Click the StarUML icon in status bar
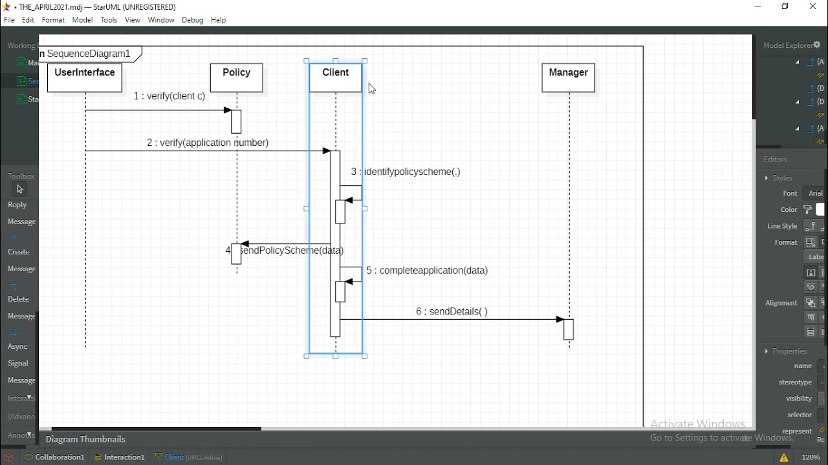The image size is (828, 465). [9, 458]
